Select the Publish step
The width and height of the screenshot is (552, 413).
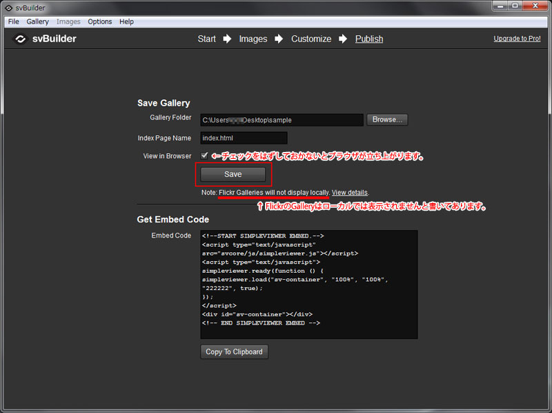pos(369,39)
